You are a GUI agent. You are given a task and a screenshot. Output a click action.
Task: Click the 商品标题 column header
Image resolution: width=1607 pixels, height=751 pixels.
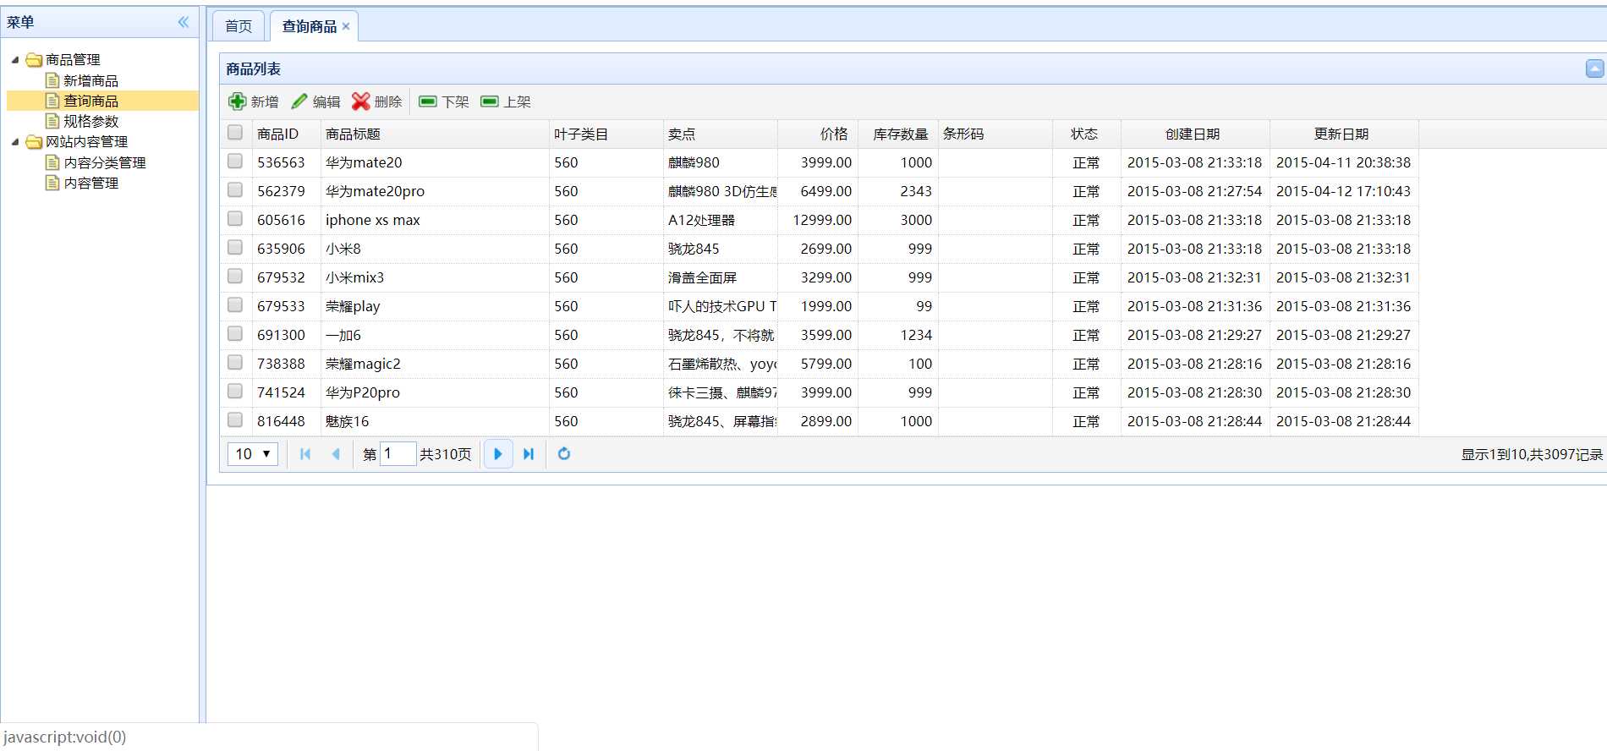pyautogui.click(x=435, y=134)
